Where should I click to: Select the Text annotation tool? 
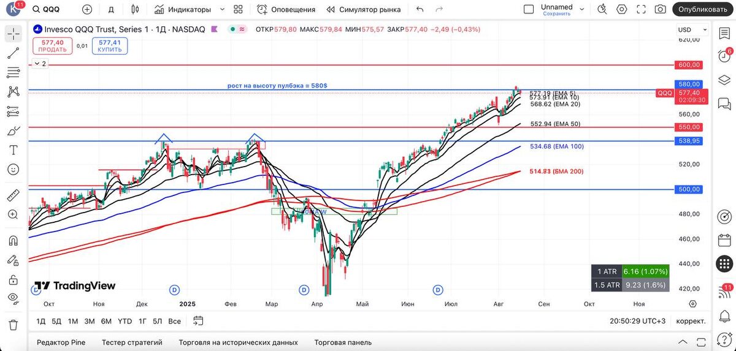pyautogui.click(x=13, y=150)
